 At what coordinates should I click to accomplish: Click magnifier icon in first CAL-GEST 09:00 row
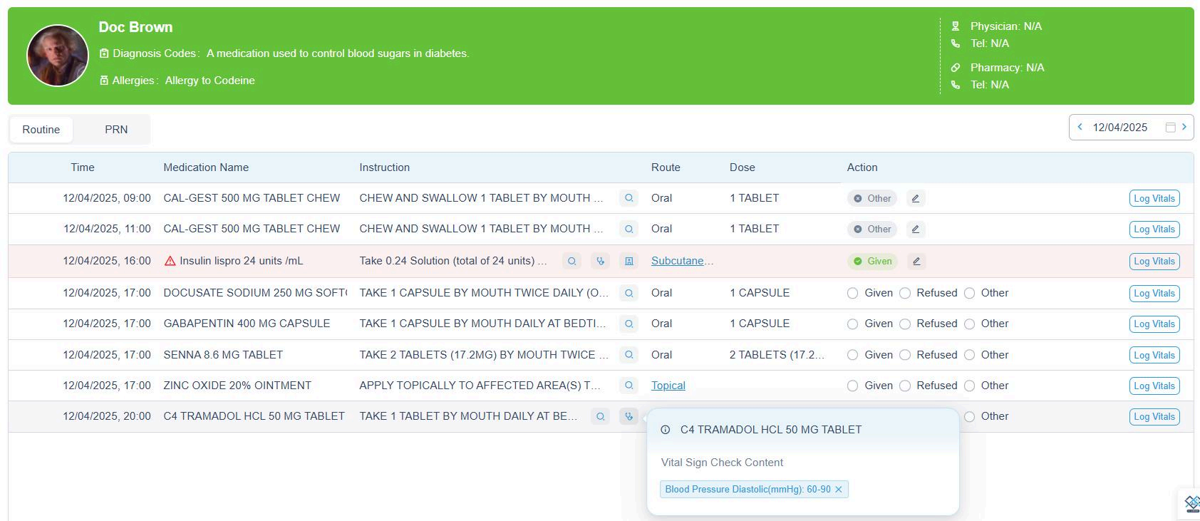[629, 198]
